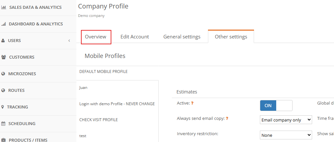Click the Tracking map pin icon

click(3, 107)
